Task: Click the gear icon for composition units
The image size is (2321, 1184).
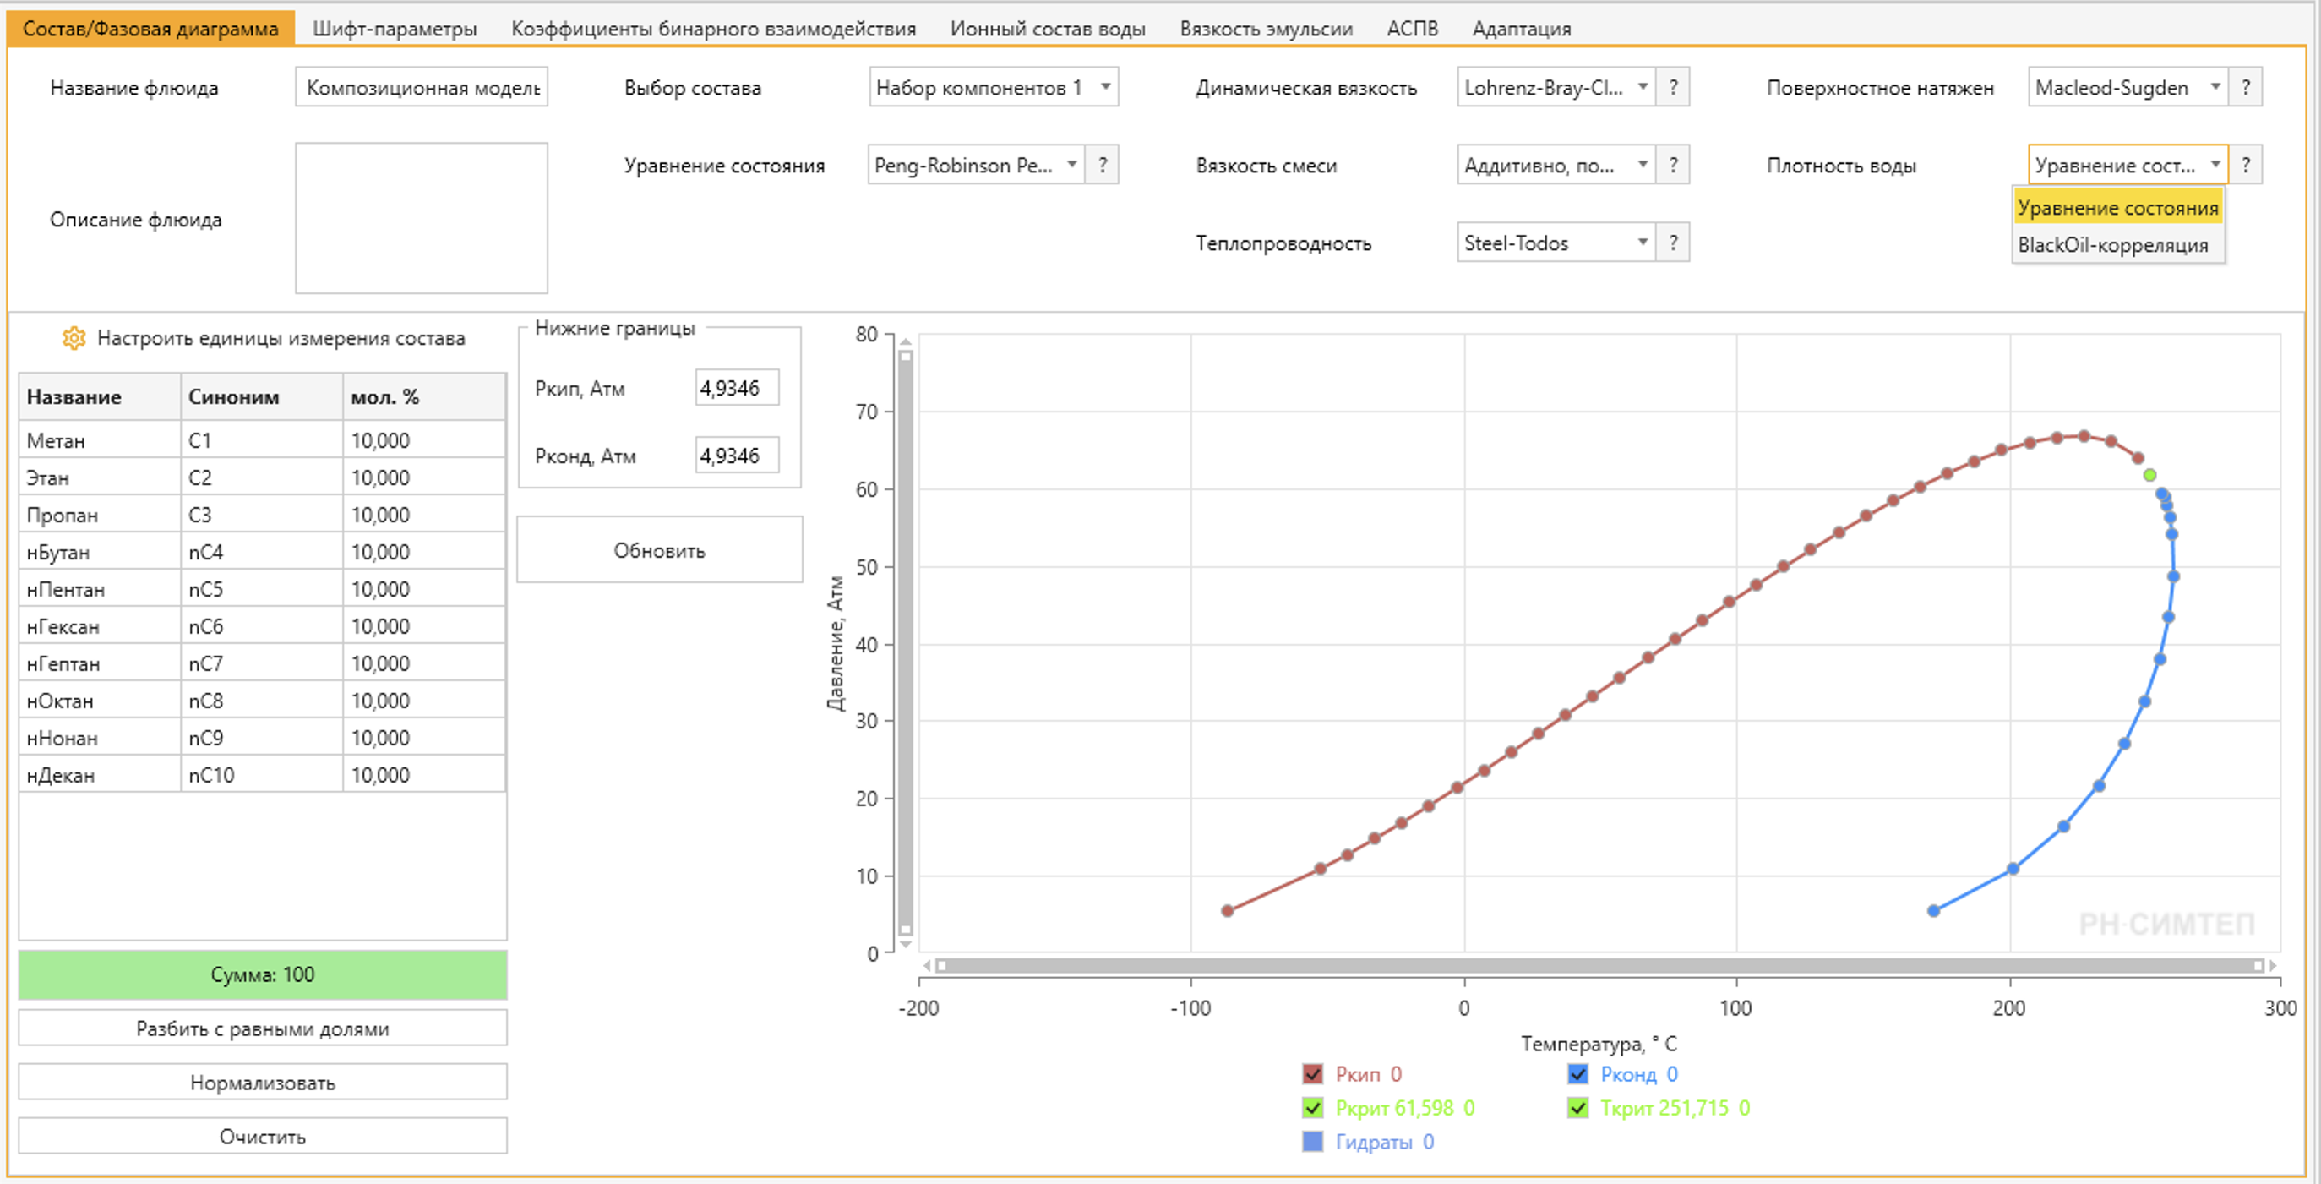Action: (x=74, y=338)
